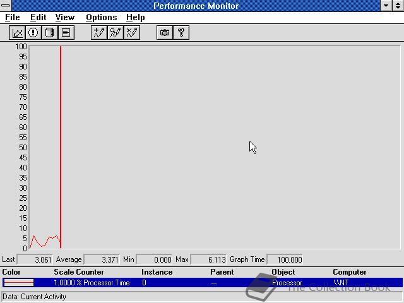Switch to the Chart view icon
The height and width of the screenshot is (303, 404).
[x=17, y=33]
